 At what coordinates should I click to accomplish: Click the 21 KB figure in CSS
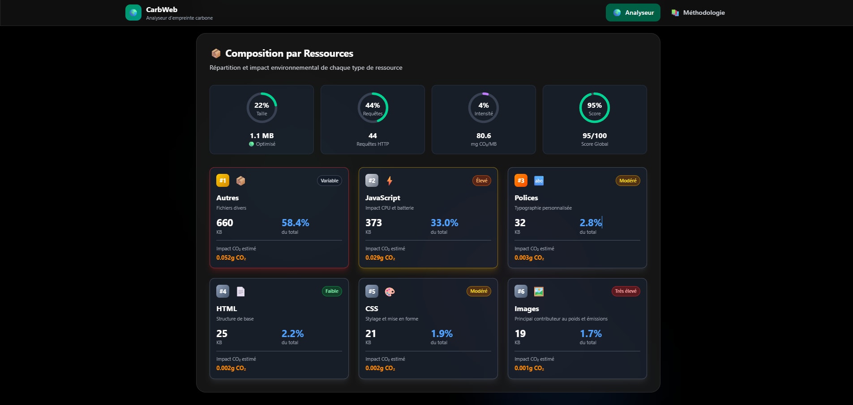(x=371, y=333)
